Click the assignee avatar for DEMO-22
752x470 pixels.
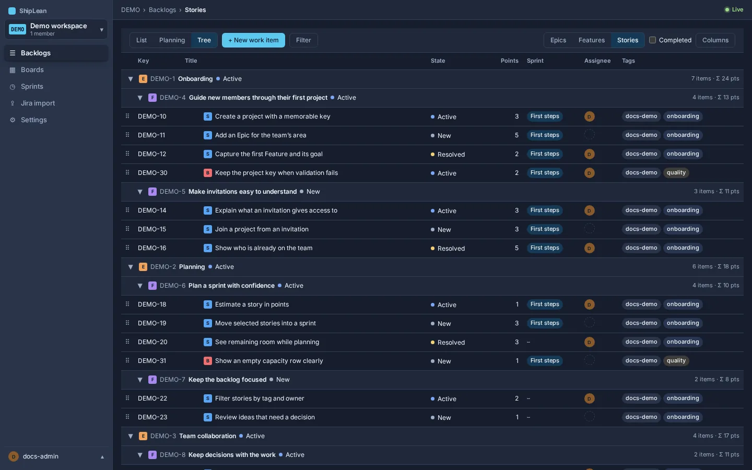coord(590,398)
